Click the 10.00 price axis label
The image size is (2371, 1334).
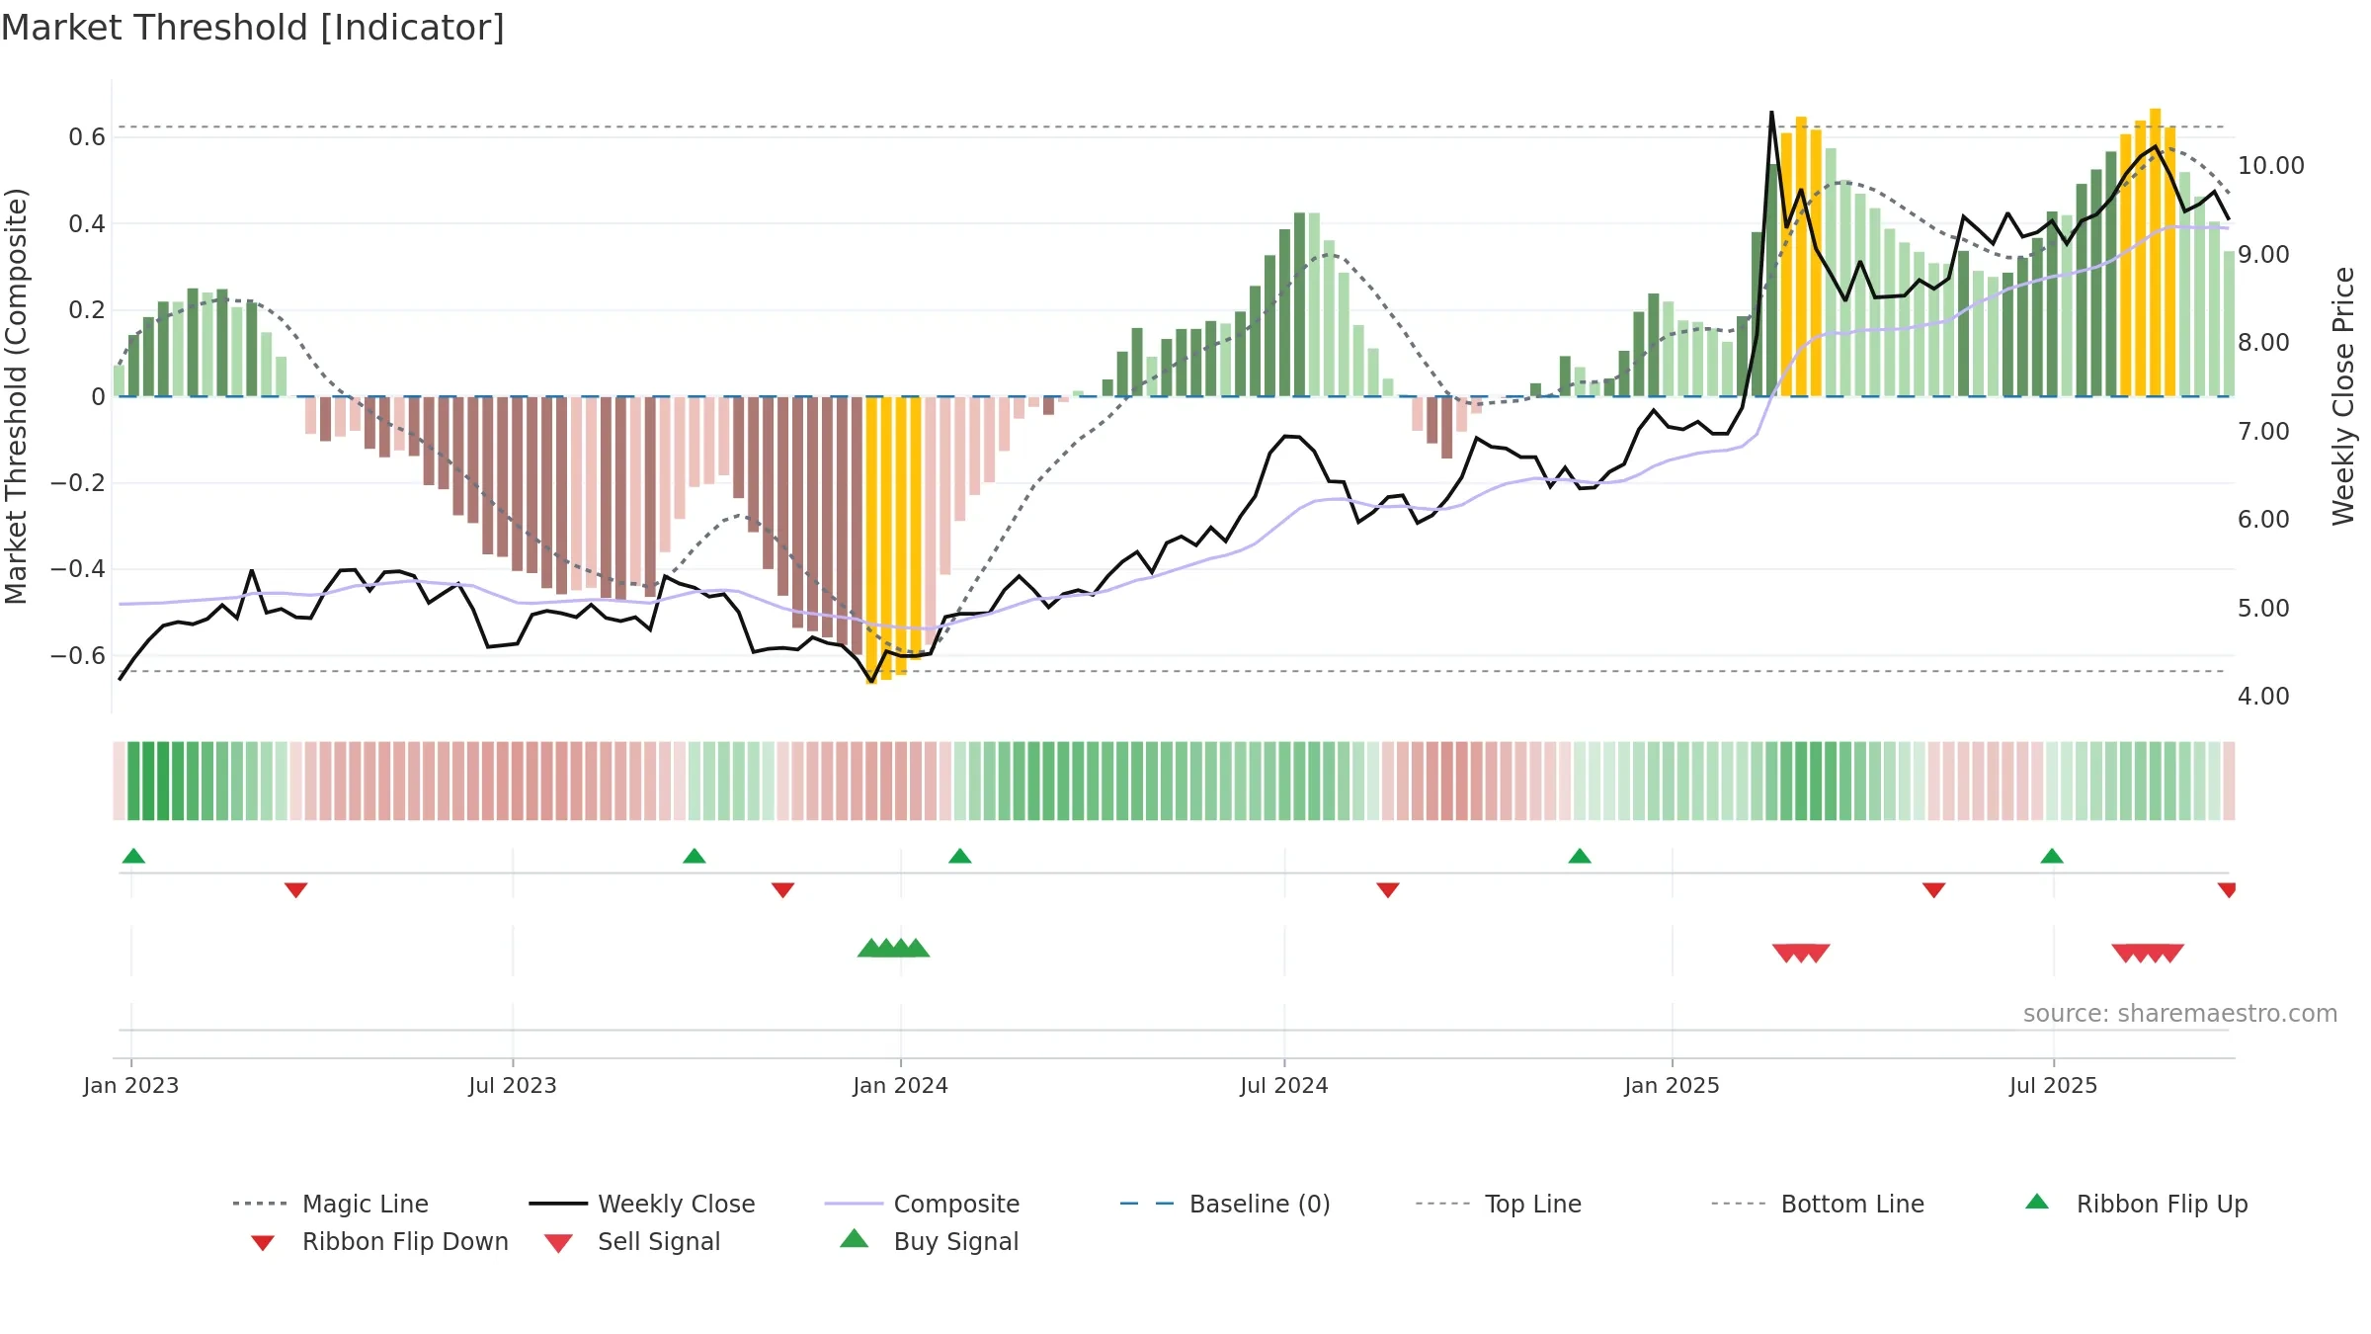coord(2271,166)
